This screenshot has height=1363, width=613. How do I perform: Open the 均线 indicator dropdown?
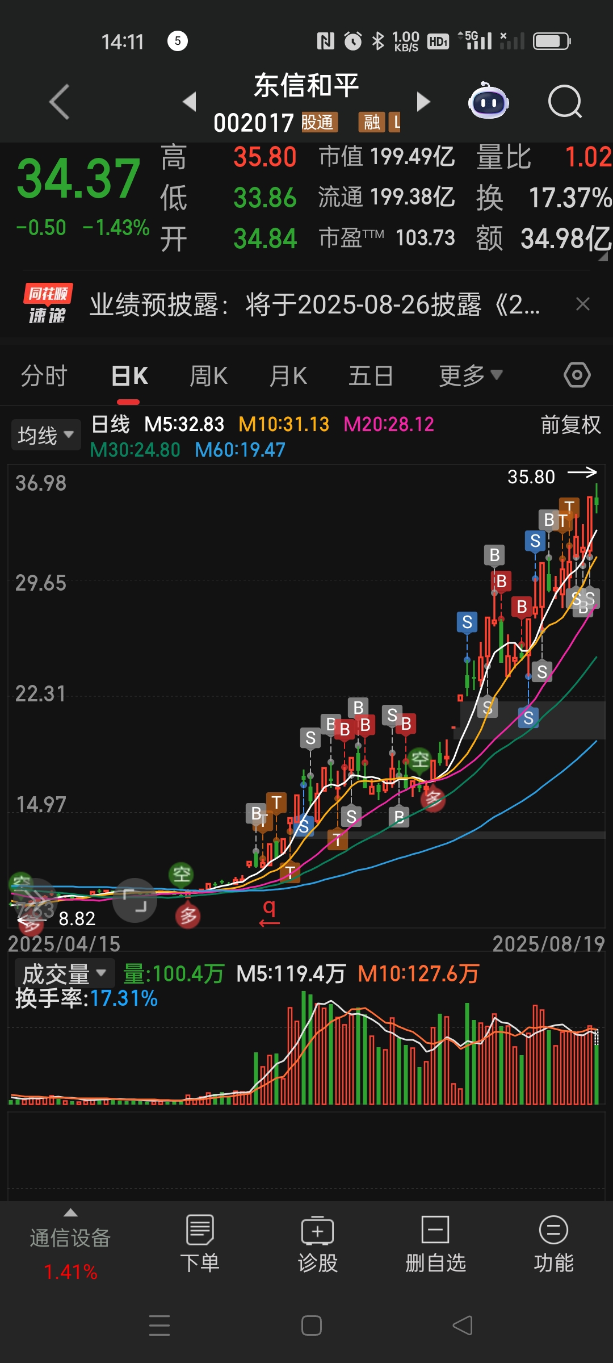46,435
